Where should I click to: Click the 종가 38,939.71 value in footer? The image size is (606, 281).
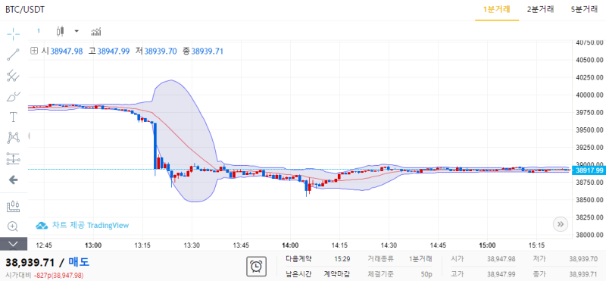pyautogui.click(x=584, y=274)
